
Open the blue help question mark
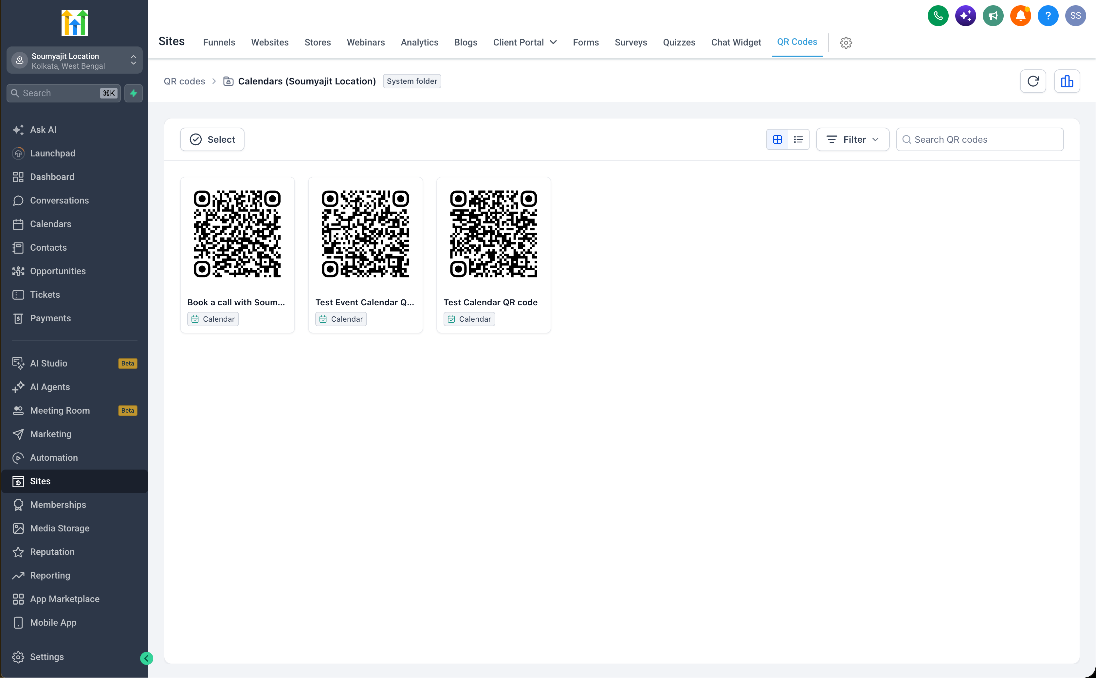[x=1048, y=16]
